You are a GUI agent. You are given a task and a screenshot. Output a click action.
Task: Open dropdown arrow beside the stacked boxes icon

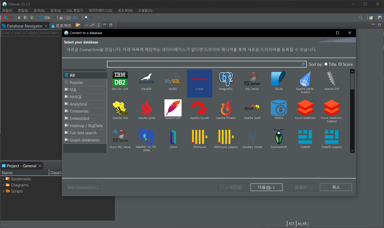point(80,18)
